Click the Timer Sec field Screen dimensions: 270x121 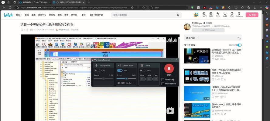156,79
